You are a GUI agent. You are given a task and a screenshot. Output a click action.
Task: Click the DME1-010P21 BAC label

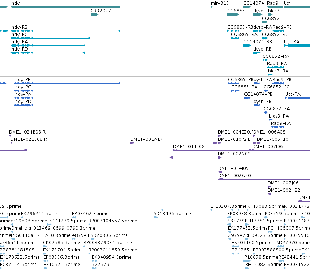(x=234, y=139)
